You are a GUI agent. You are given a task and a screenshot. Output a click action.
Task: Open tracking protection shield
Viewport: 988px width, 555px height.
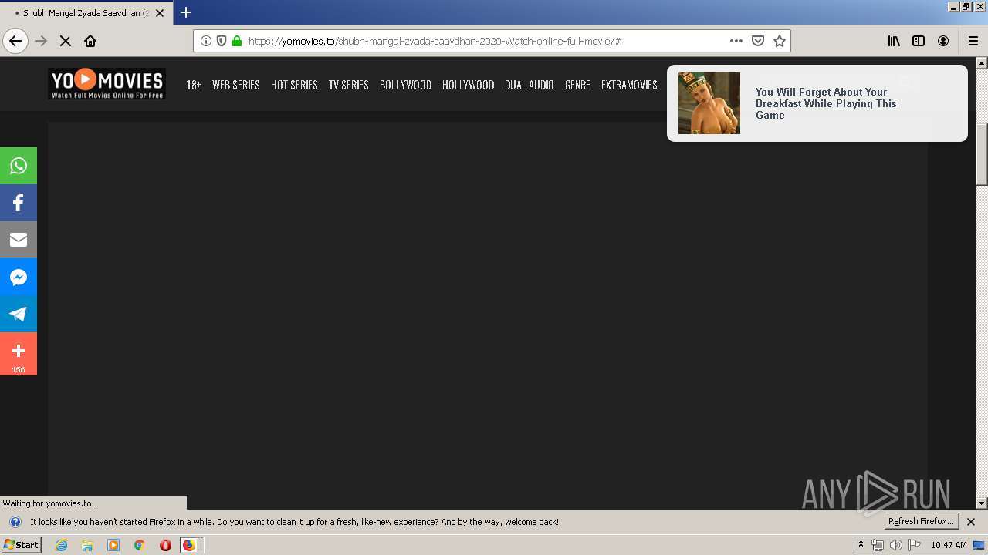click(x=222, y=41)
